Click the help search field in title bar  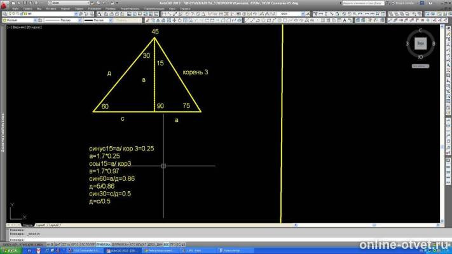point(362,3)
